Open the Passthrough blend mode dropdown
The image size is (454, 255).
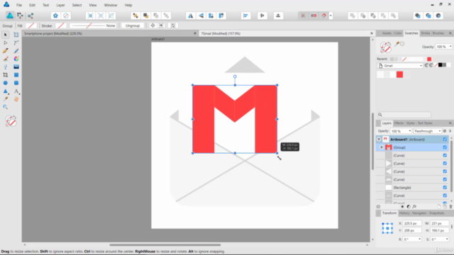tap(427, 131)
